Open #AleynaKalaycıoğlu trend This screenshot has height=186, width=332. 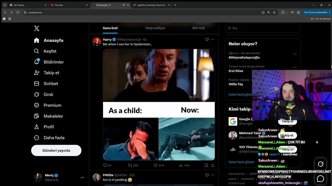click(x=244, y=57)
